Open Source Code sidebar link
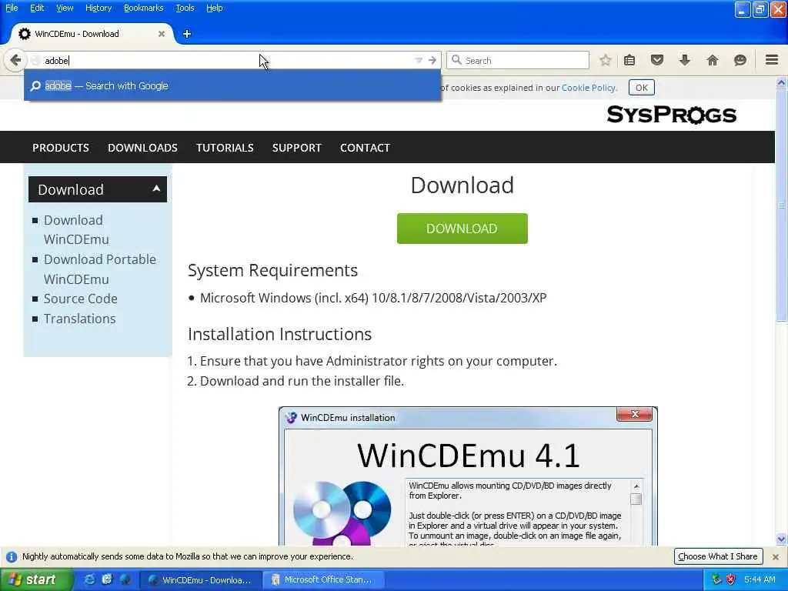The height and width of the screenshot is (591, 788). point(80,299)
